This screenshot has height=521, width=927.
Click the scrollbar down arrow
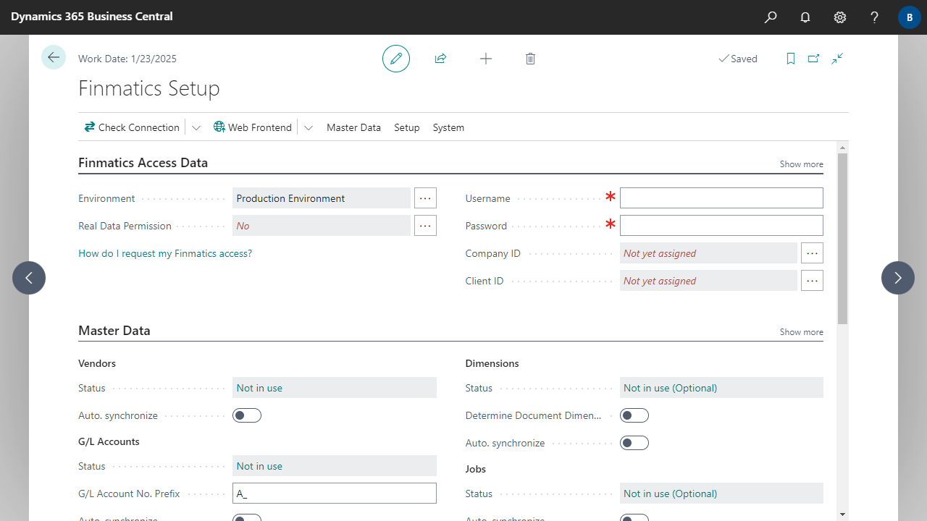click(842, 514)
